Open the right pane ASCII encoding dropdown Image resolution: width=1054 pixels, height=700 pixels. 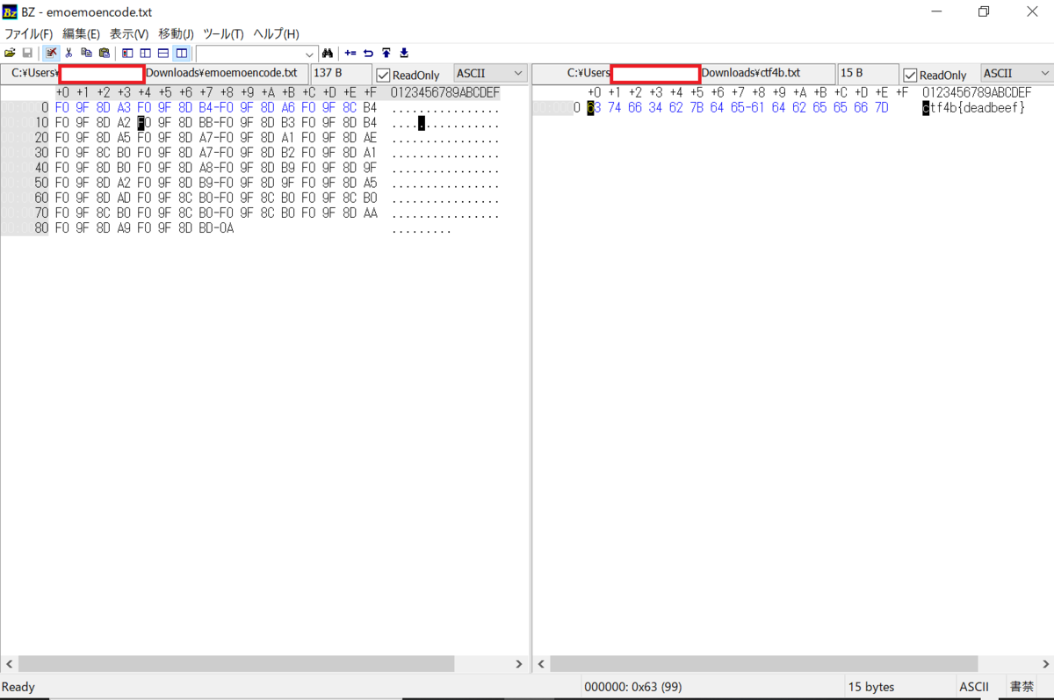click(1044, 73)
